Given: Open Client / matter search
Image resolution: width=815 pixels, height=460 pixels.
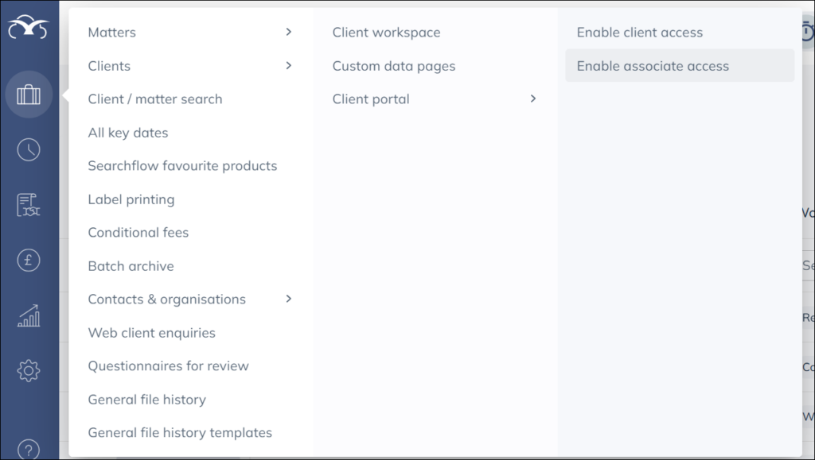Looking at the screenshot, I should tap(155, 99).
